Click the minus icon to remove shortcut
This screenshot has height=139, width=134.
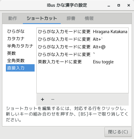click(x=53, y=99)
